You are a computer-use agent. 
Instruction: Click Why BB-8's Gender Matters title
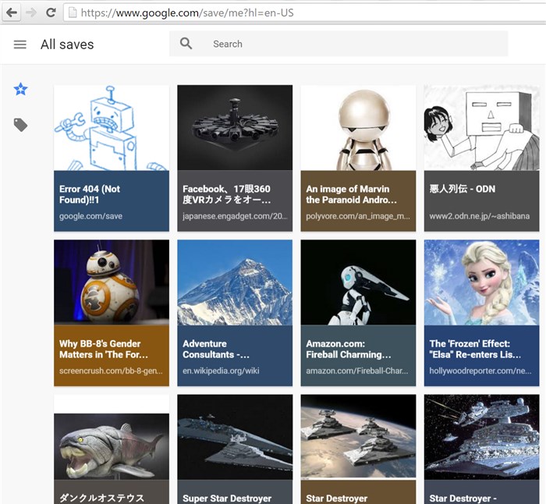(104, 349)
